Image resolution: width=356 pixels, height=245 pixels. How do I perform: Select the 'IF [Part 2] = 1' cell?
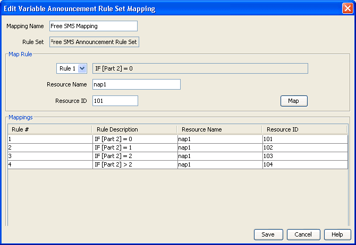click(135, 147)
